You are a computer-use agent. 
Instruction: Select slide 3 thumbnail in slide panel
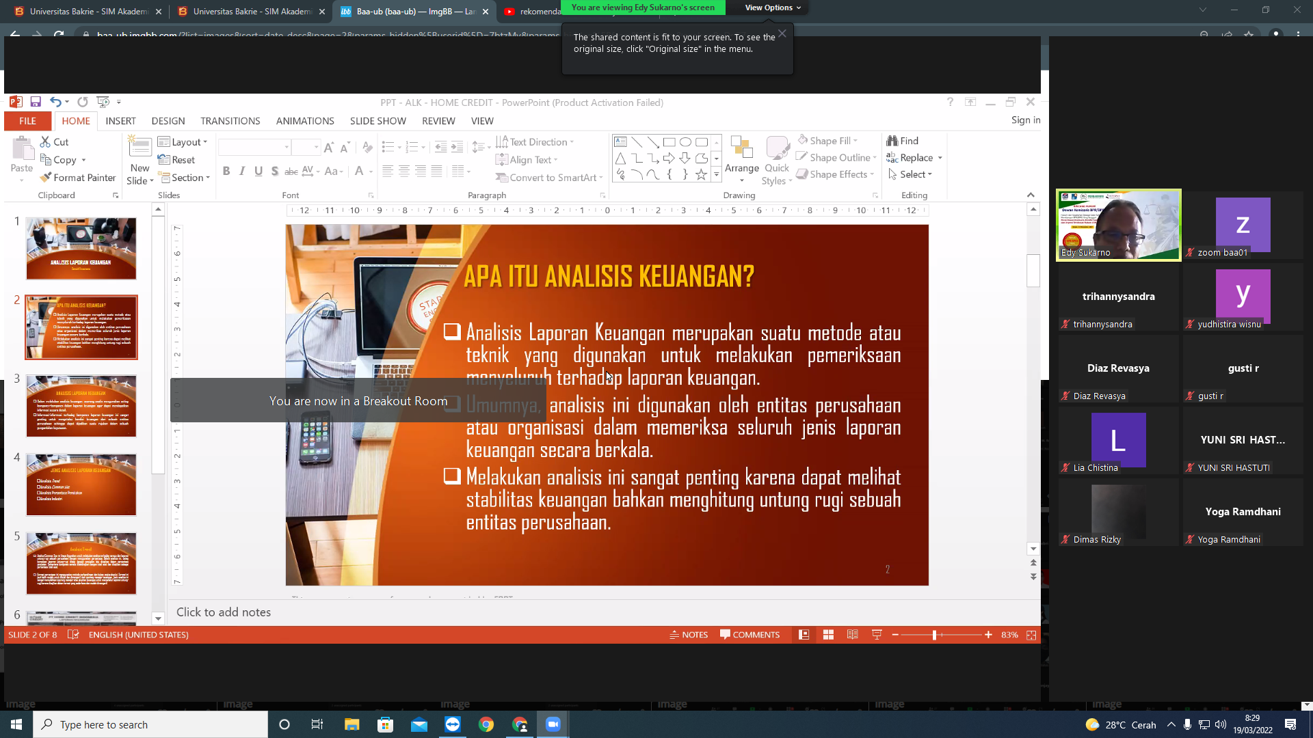81,406
